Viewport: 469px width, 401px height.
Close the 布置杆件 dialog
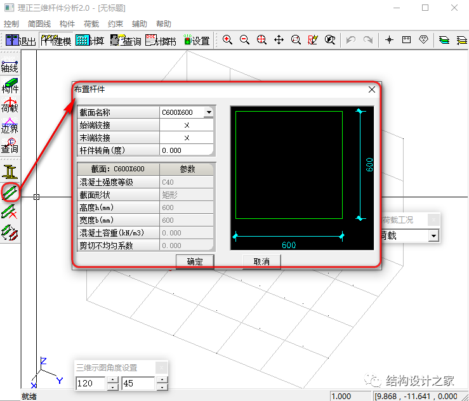[x=372, y=89]
